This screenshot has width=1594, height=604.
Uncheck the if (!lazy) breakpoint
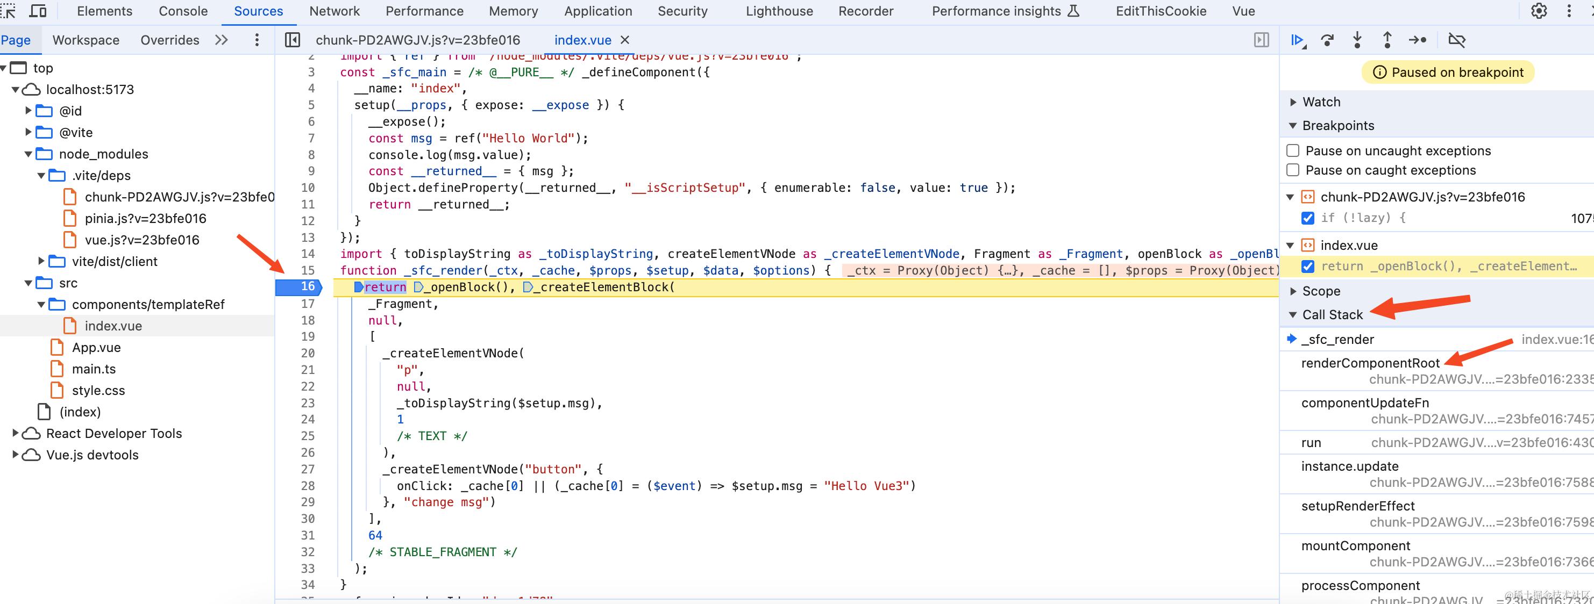[1307, 218]
